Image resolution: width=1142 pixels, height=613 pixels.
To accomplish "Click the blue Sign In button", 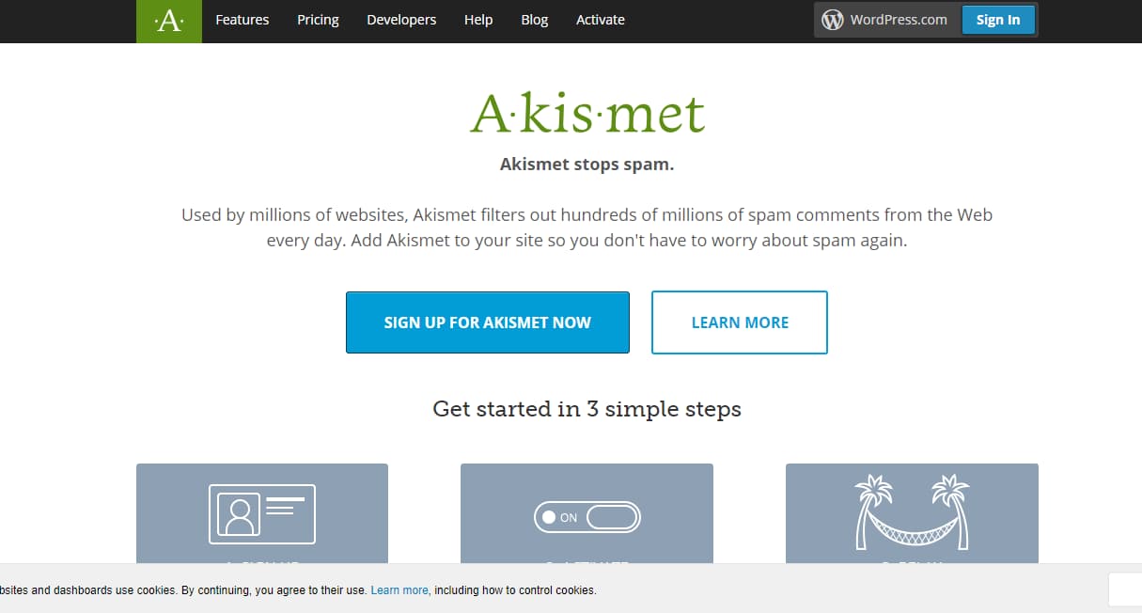I will click(998, 19).
